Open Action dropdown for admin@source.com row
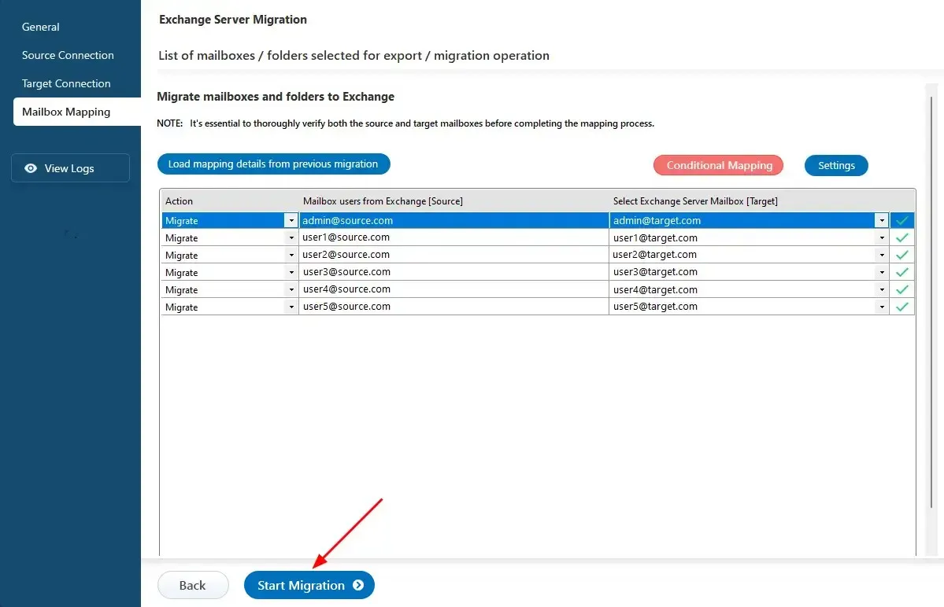Viewport: 944px width, 607px height. click(291, 221)
